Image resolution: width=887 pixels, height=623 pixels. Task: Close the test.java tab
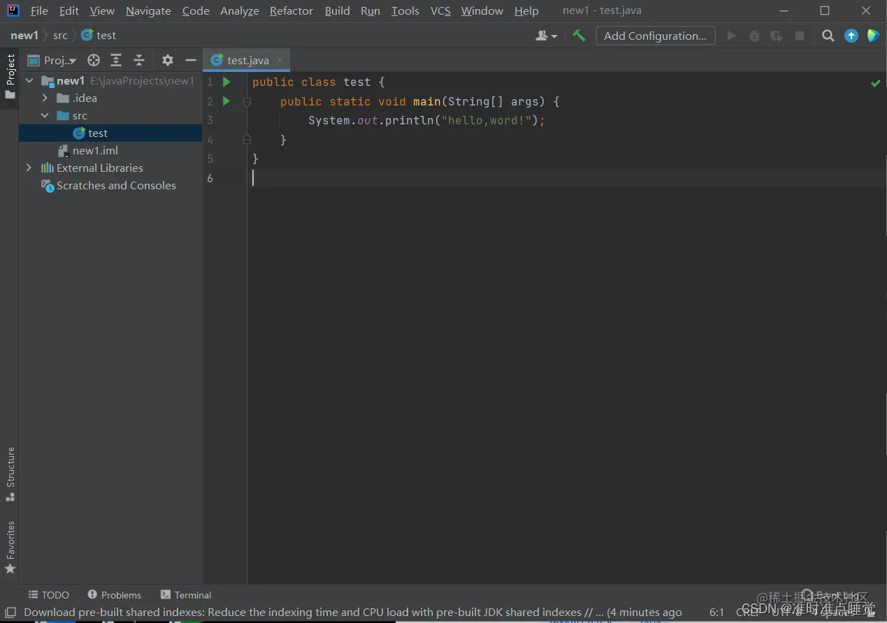[x=280, y=60]
